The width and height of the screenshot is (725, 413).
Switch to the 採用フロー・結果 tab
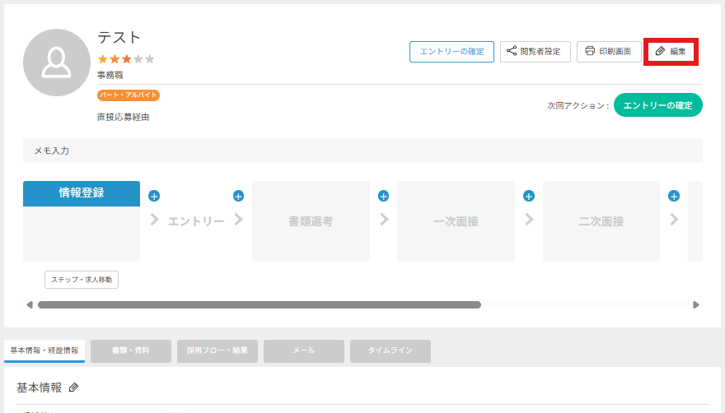[x=217, y=350]
